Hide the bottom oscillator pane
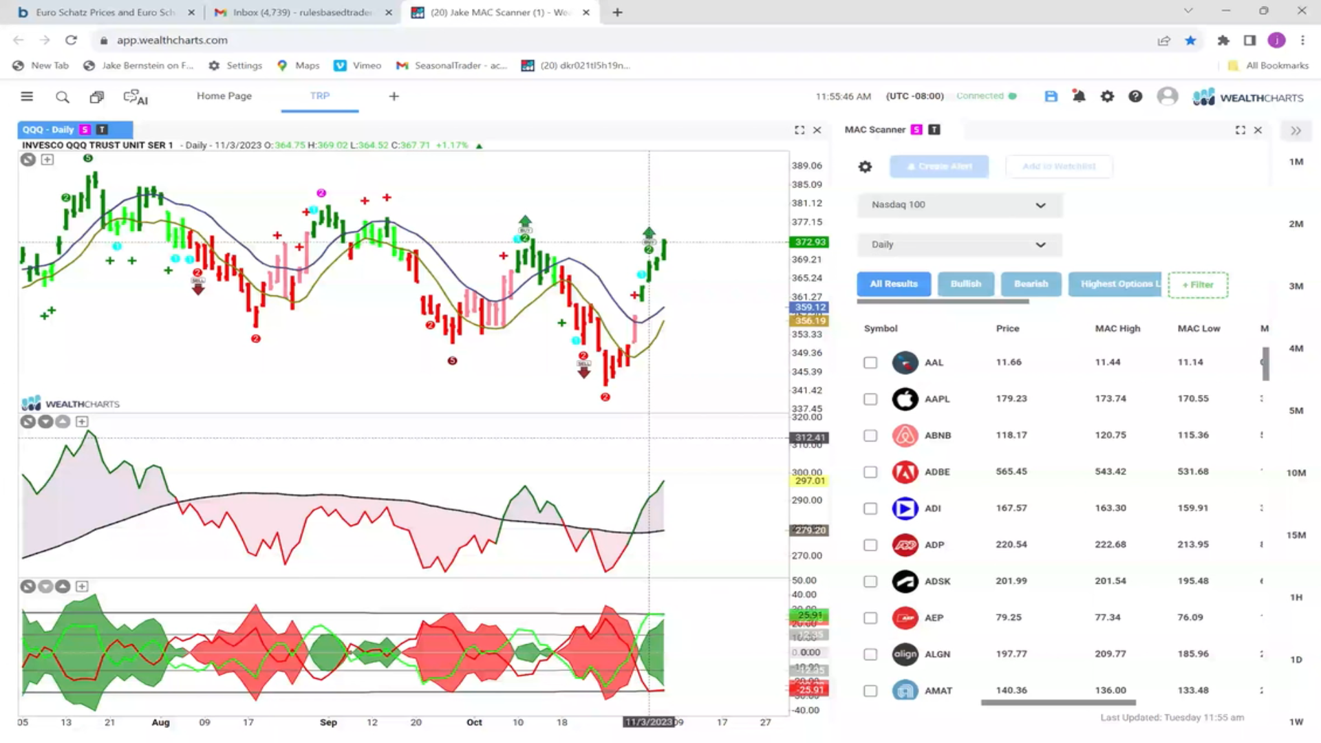 (28, 587)
